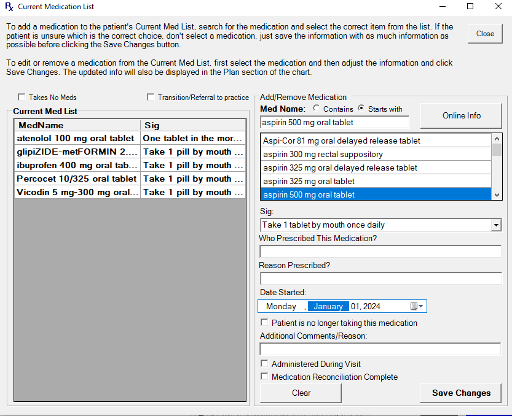Mark Medication Reconciliation Complete checkbox

[x=265, y=377]
